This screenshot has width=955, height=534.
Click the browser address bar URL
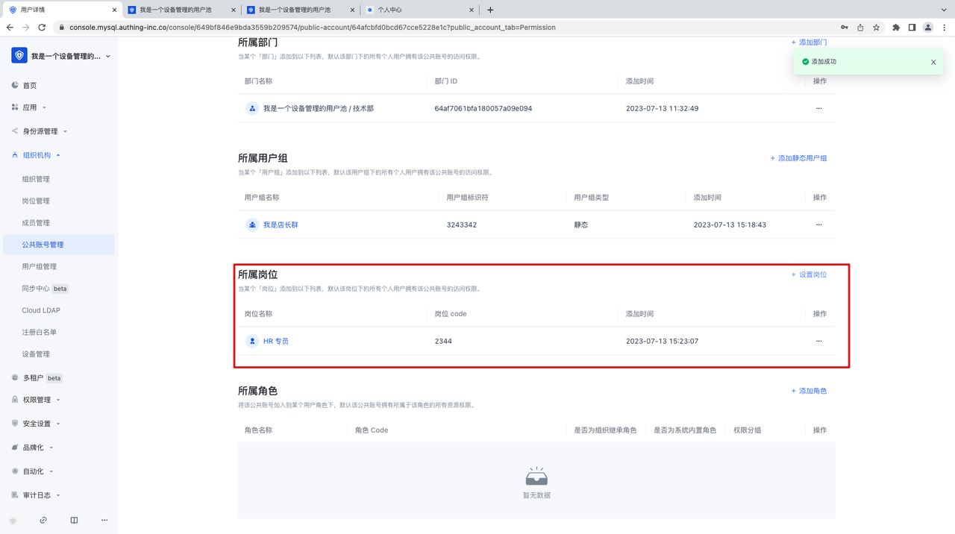point(313,28)
